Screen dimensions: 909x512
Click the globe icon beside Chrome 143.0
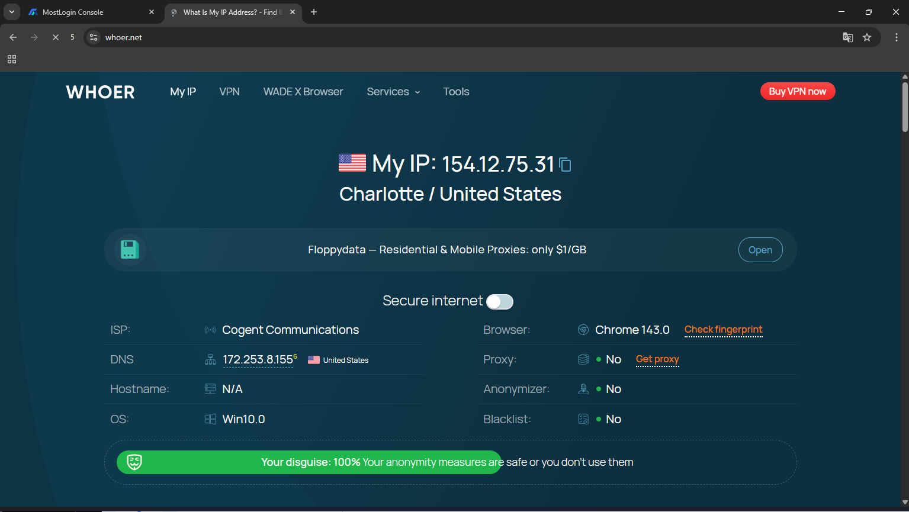coord(583,330)
